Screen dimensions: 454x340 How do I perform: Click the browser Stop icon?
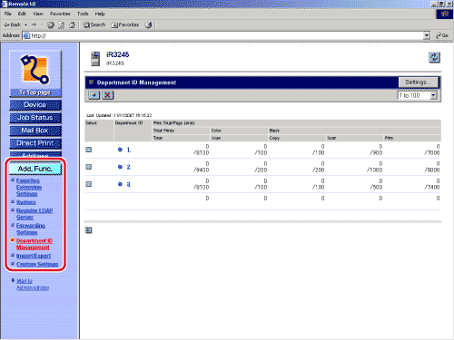click(51, 25)
